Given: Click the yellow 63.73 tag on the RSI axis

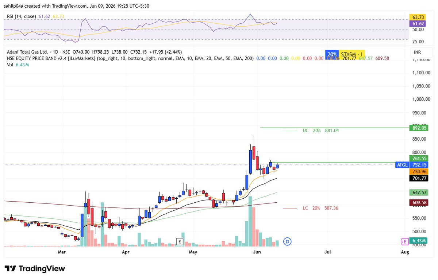Looking at the screenshot, I should 418,17.
